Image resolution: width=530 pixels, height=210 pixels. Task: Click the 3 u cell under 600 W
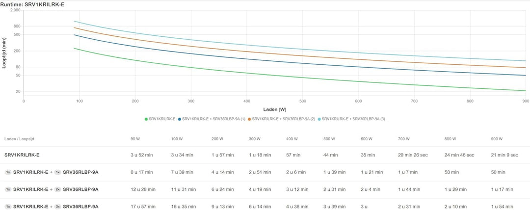point(364,207)
